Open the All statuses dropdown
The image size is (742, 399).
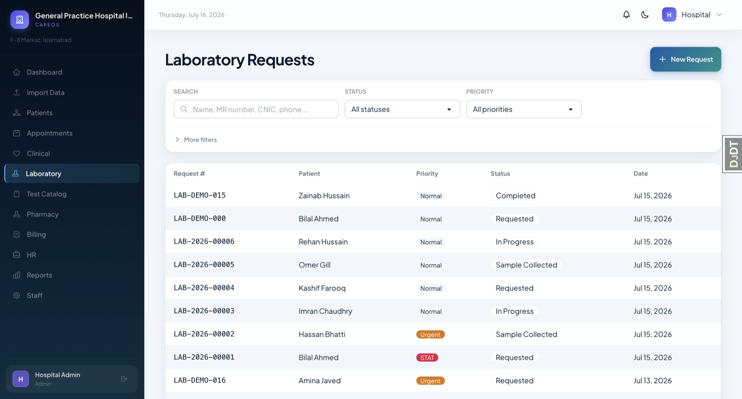click(402, 109)
